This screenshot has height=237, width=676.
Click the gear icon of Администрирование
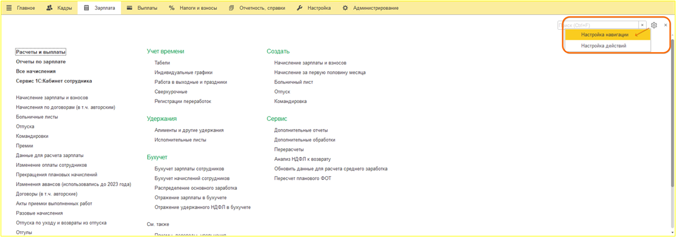tap(345, 8)
